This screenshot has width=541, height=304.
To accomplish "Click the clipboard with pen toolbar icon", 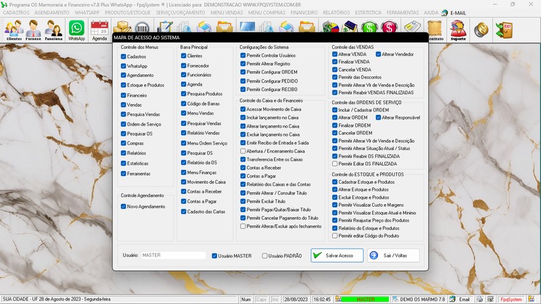I will [x=165, y=27].
